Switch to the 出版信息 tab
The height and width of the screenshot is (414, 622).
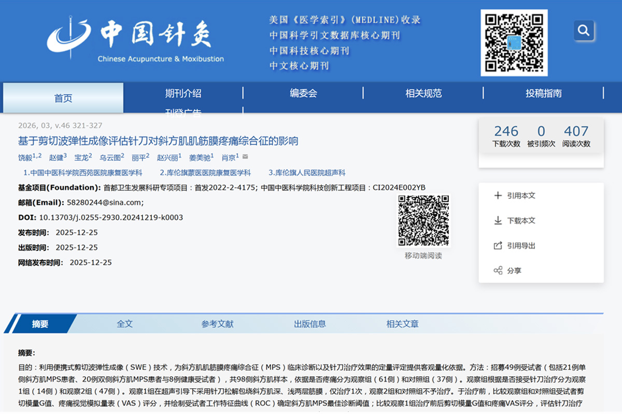[x=310, y=324]
